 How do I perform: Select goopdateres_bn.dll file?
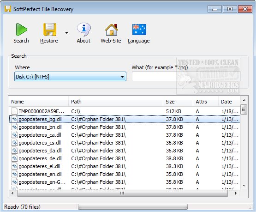pyautogui.click(x=125, y=127)
